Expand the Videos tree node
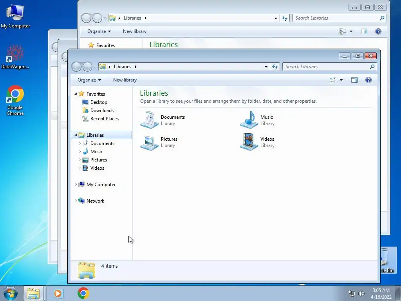401x301 pixels. [79, 168]
